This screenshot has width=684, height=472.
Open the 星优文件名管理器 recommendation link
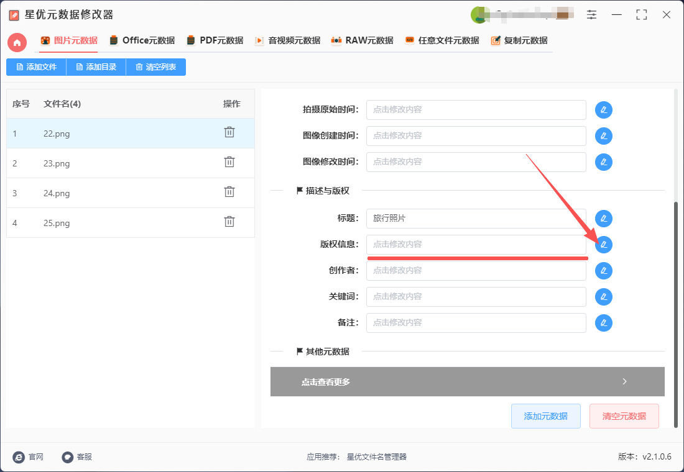[x=376, y=456]
